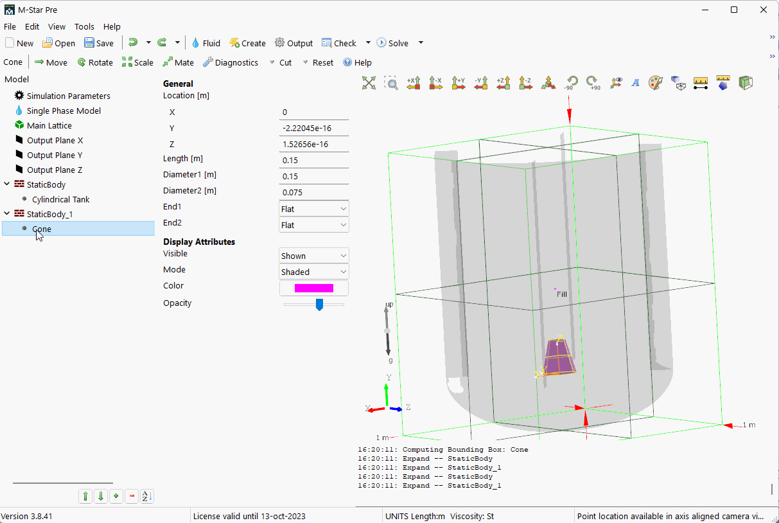Click the Length input field
Image resolution: width=779 pixels, height=523 pixels.
[314, 160]
